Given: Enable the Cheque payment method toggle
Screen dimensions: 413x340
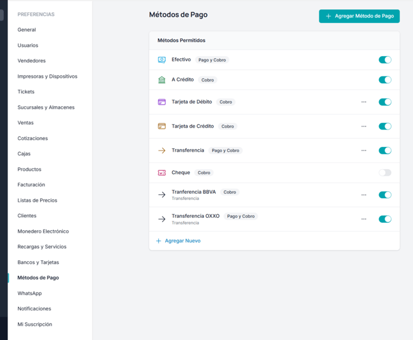Looking at the screenshot, I should [385, 173].
